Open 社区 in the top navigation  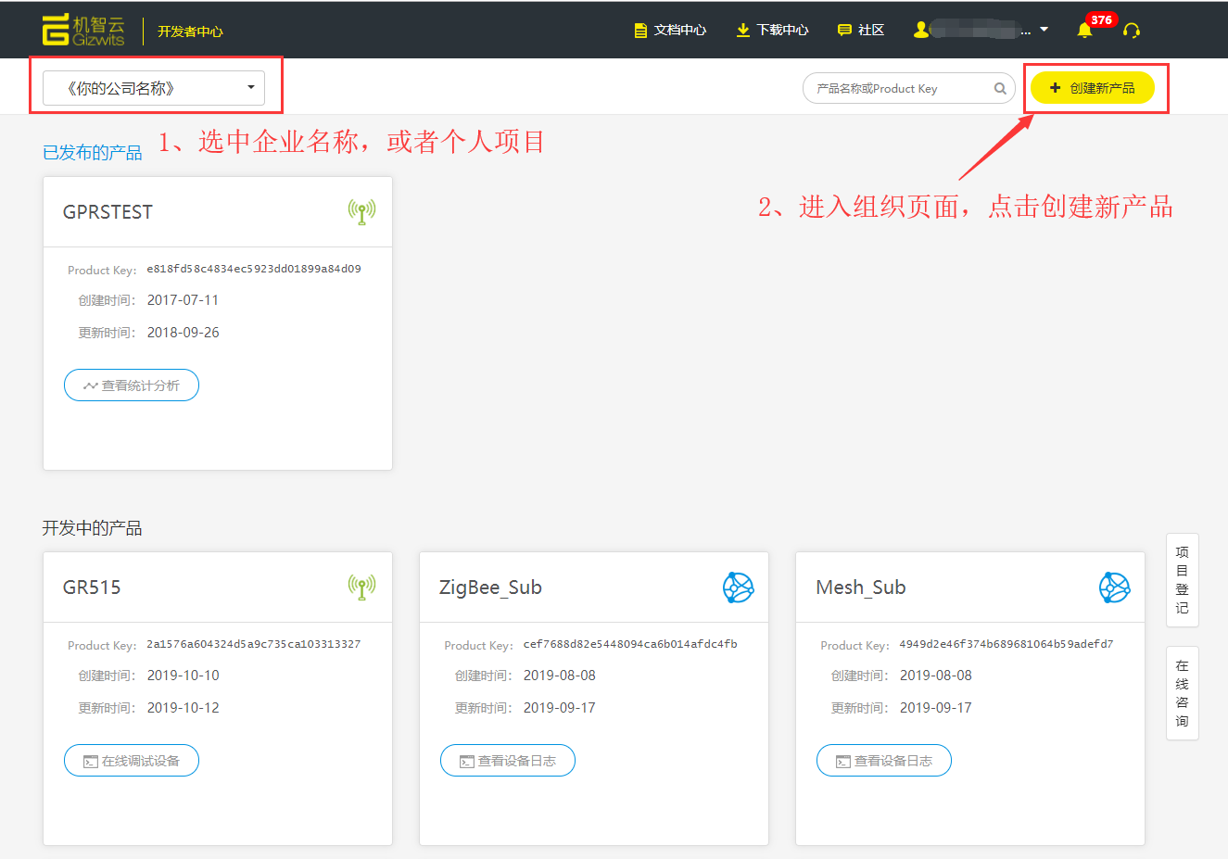click(861, 31)
